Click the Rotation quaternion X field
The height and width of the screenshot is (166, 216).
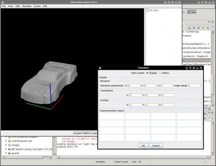(134, 86)
